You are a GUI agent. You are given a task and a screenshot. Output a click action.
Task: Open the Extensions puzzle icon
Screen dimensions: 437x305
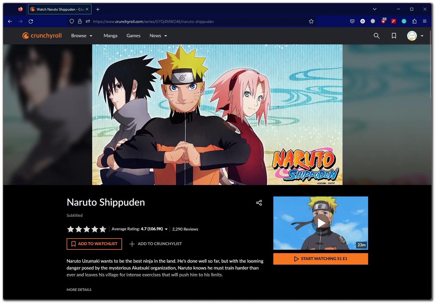pyautogui.click(x=414, y=21)
